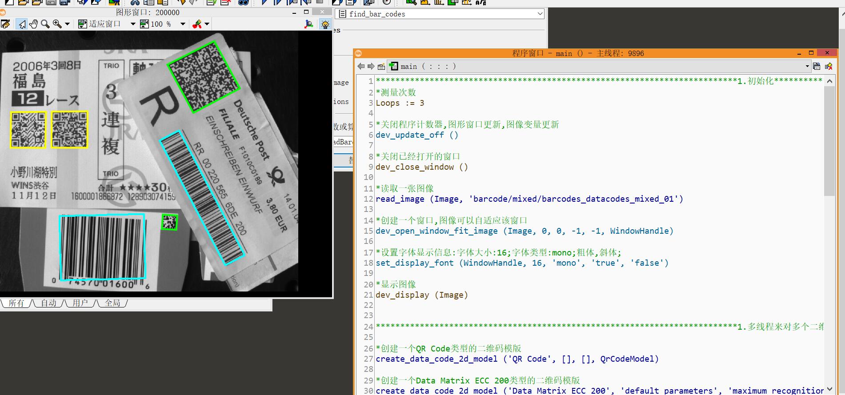The height and width of the screenshot is (395, 845).
Task: Expand the find_bar_codes dropdown arrow
Action: coord(540,14)
